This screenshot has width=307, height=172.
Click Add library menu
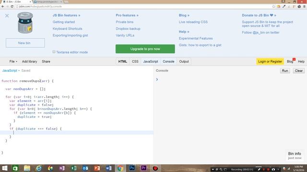[x=29, y=62]
